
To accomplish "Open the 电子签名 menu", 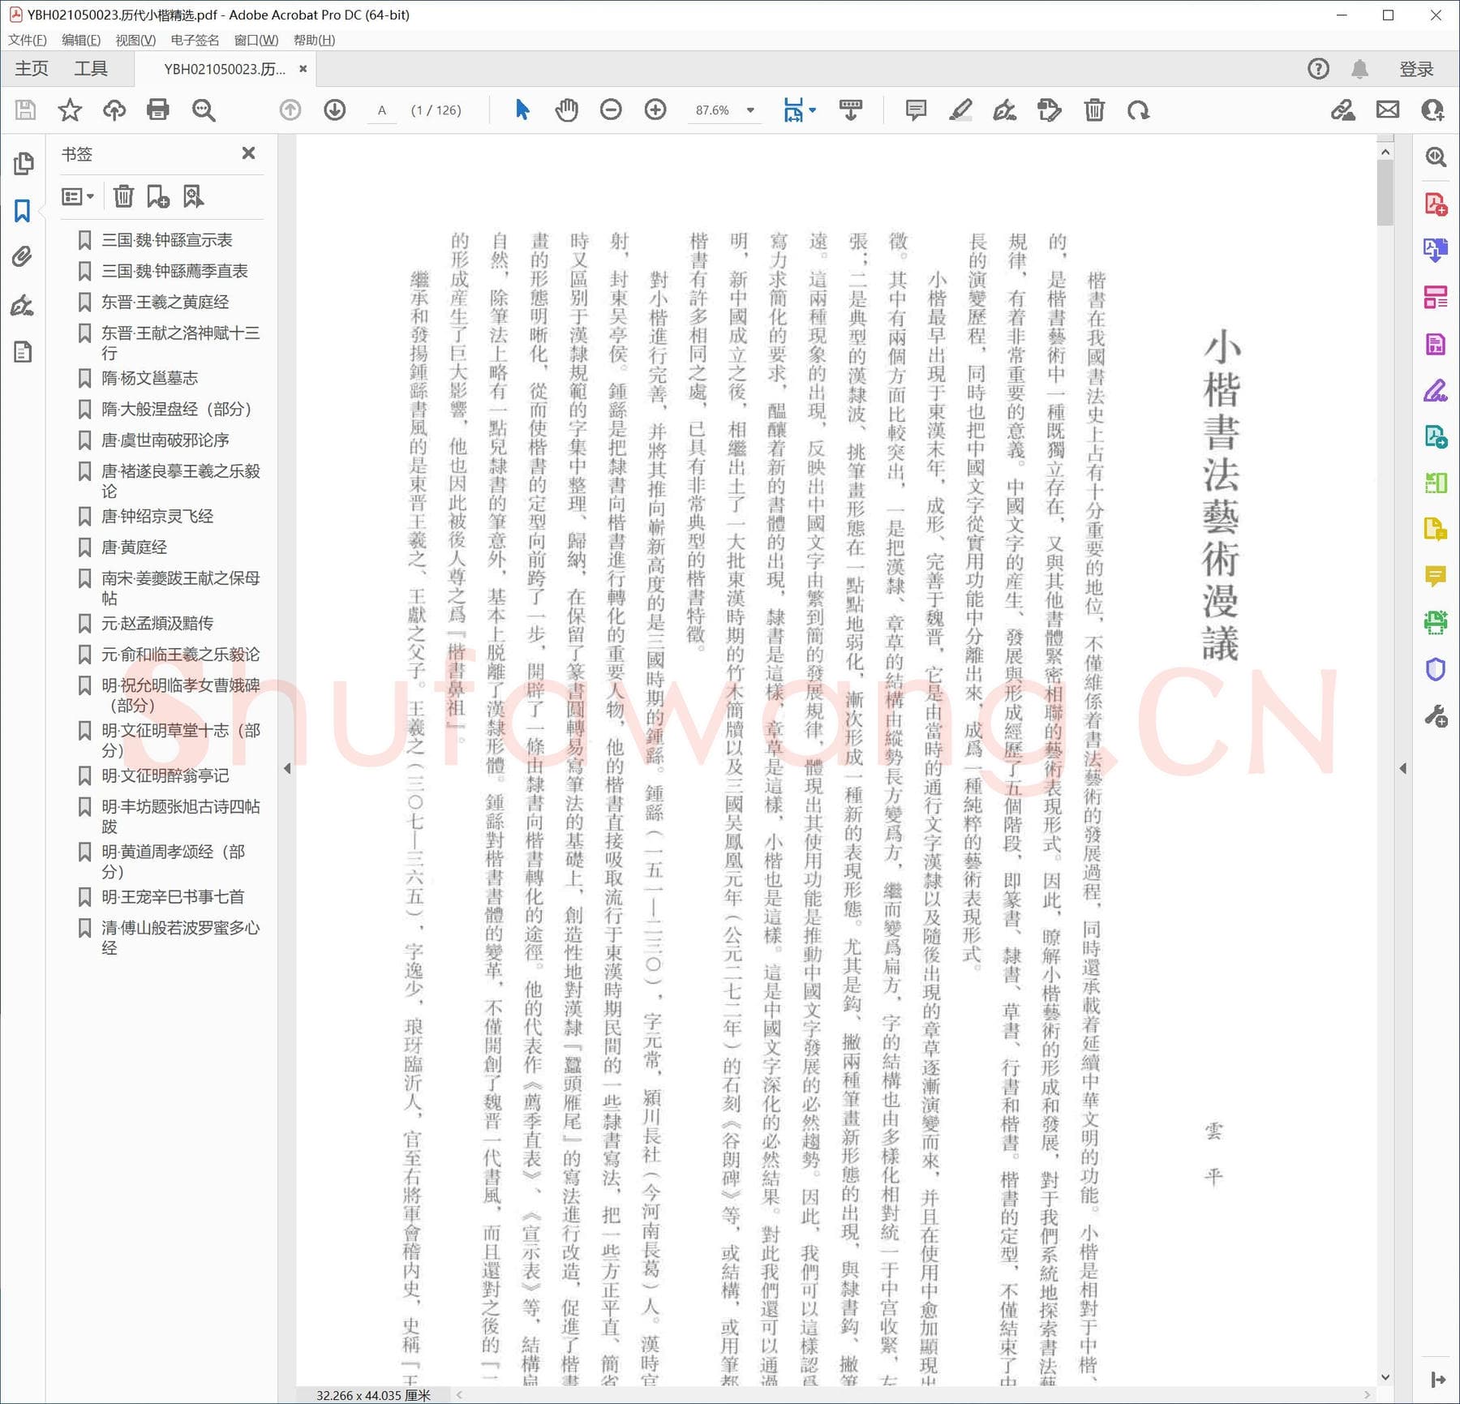I will [195, 40].
